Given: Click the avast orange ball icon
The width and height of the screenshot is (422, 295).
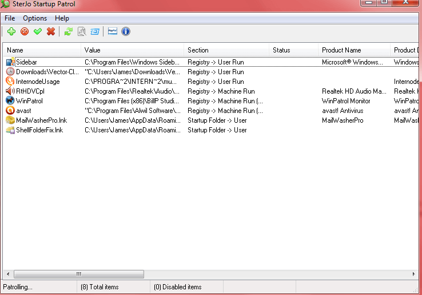Looking at the screenshot, I should 10,111.
